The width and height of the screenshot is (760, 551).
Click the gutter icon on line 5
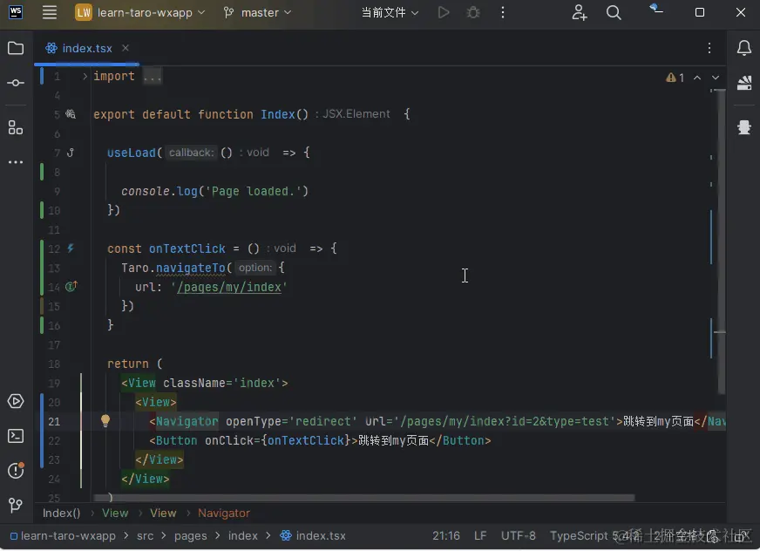pos(71,114)
